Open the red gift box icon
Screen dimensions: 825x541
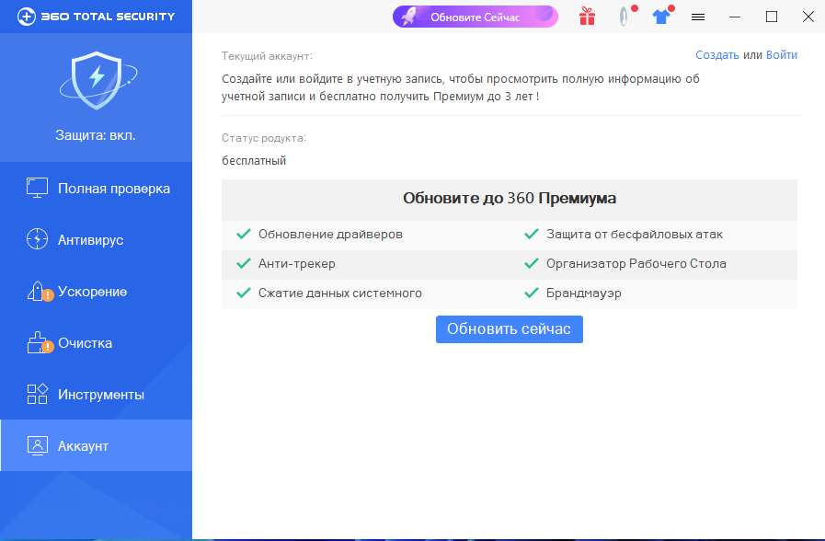[x=587, y=17]
